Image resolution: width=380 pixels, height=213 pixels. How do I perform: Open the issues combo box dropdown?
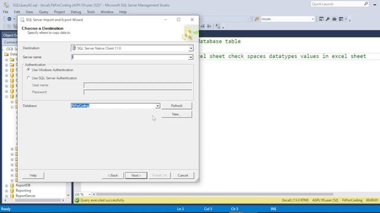tap(313, 19)
